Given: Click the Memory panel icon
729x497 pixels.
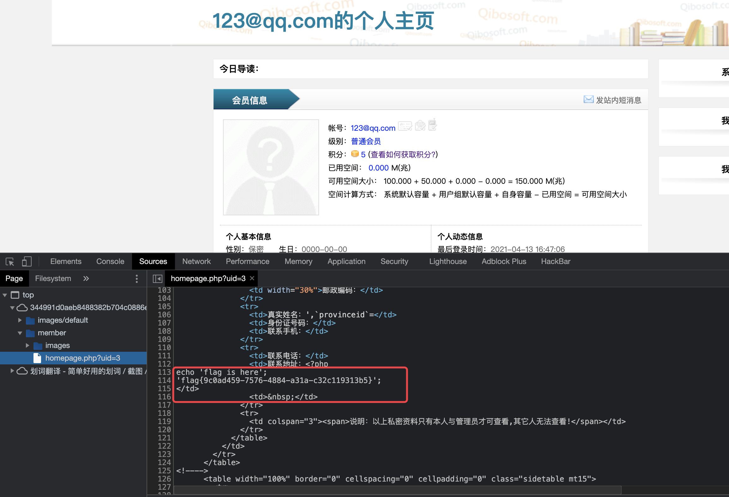Looking at the screenshot, I should [x=300, y=261].
